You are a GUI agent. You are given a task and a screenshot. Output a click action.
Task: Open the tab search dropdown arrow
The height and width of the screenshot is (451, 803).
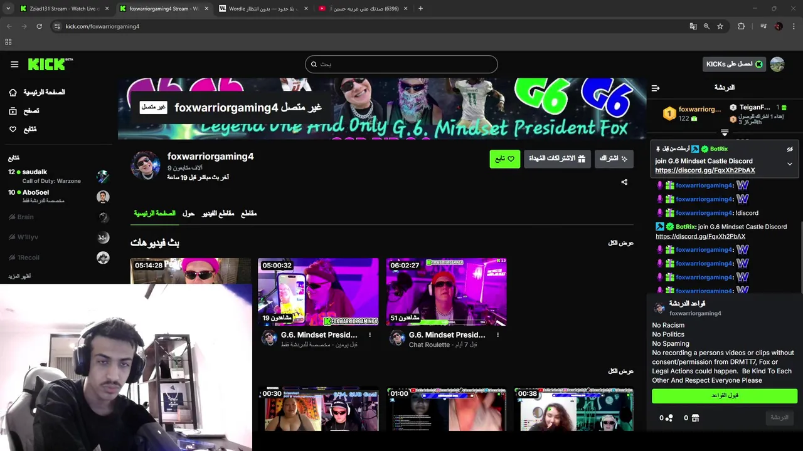[x=8, y=9]
